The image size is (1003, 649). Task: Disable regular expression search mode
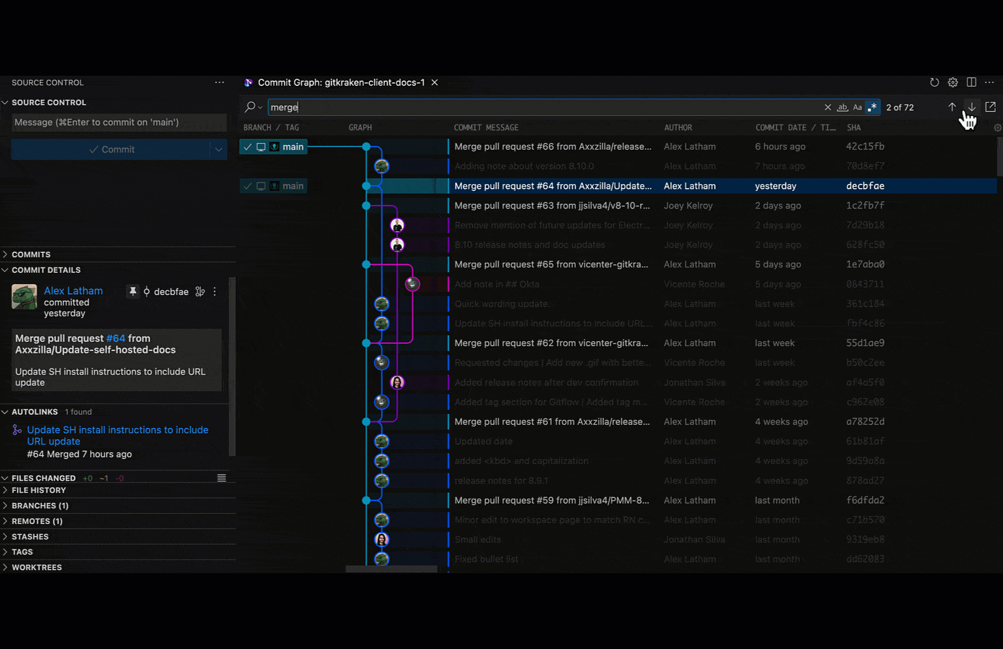coord(872,108)
